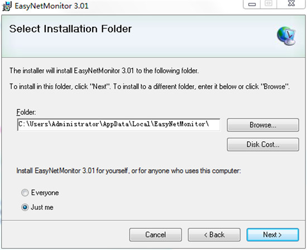Click inside the Folder path field
The image size is (307, 250).
[119, 124]
